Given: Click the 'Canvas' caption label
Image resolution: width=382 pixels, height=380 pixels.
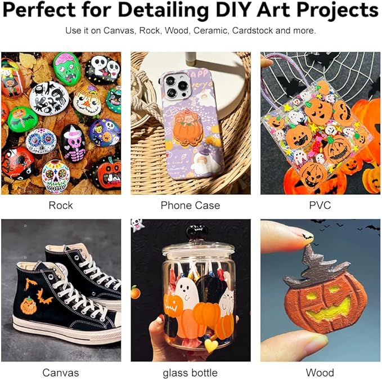Looking at the screenshot, I should click(x=61, y=373).
